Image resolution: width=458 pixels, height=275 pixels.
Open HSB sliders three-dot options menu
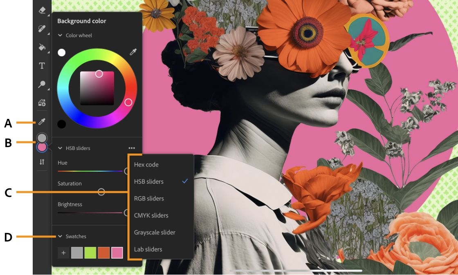click(132, 148)
